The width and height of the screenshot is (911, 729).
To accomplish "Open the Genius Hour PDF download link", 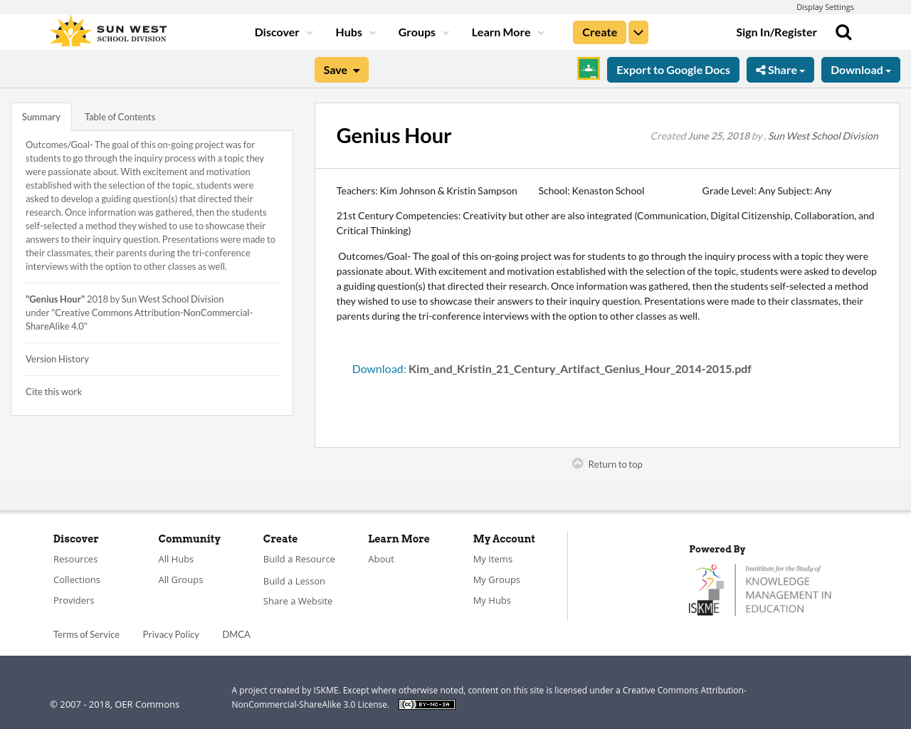I will (x=552, y=368).
